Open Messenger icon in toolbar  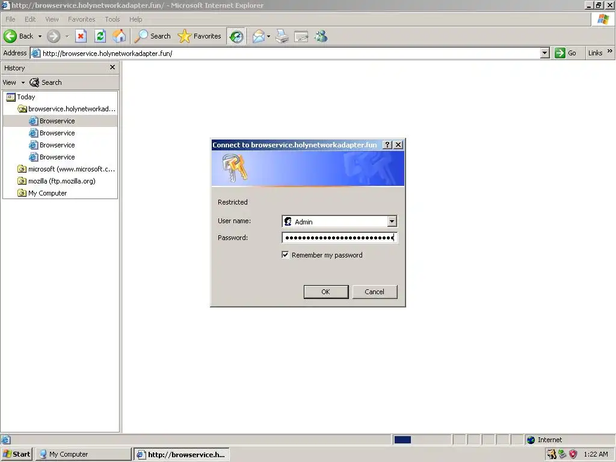click(x=321, y=36)
